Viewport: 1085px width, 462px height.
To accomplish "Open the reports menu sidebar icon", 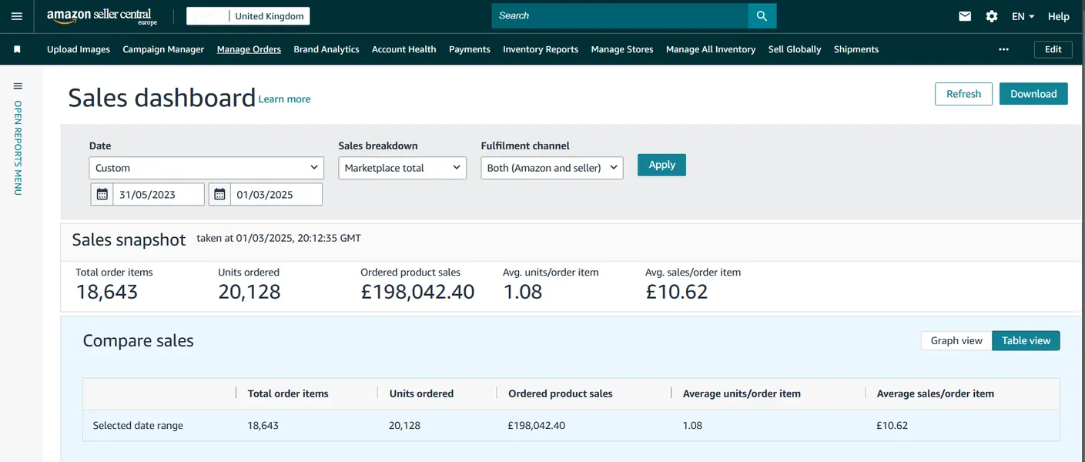I will 18,85.
